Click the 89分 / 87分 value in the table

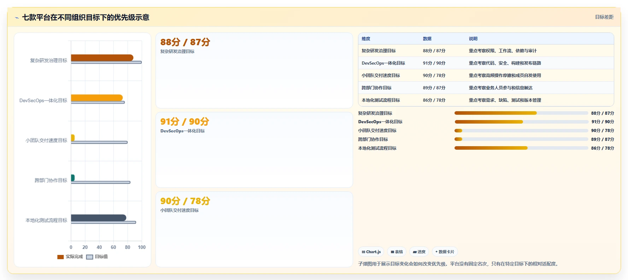click(434, 88)
